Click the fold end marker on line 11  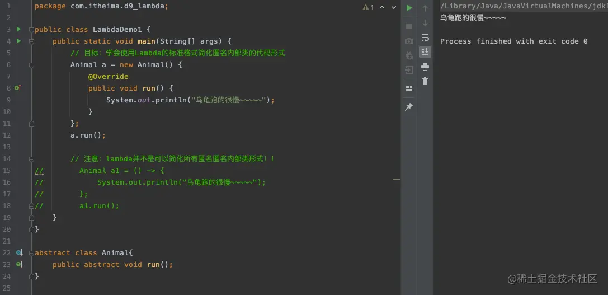31,124
